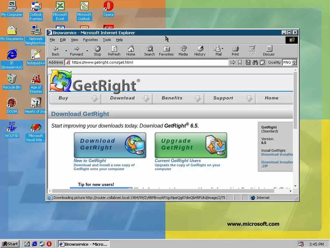Open Opera desktop shortcut
Image resolution: width=330 pixels, height=248 pixels.
(108, 9)
